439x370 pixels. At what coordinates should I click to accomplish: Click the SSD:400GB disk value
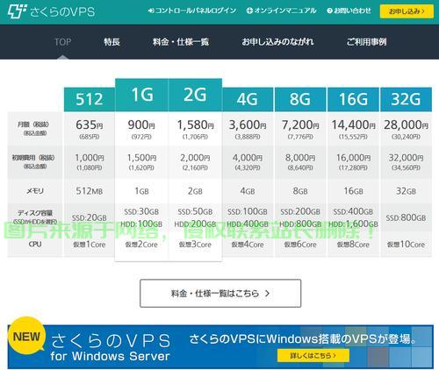[x=353, y=211]
